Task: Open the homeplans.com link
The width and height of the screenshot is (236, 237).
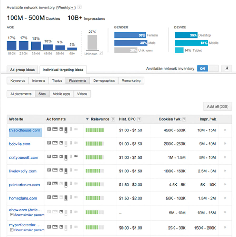Action: [23, 198]
